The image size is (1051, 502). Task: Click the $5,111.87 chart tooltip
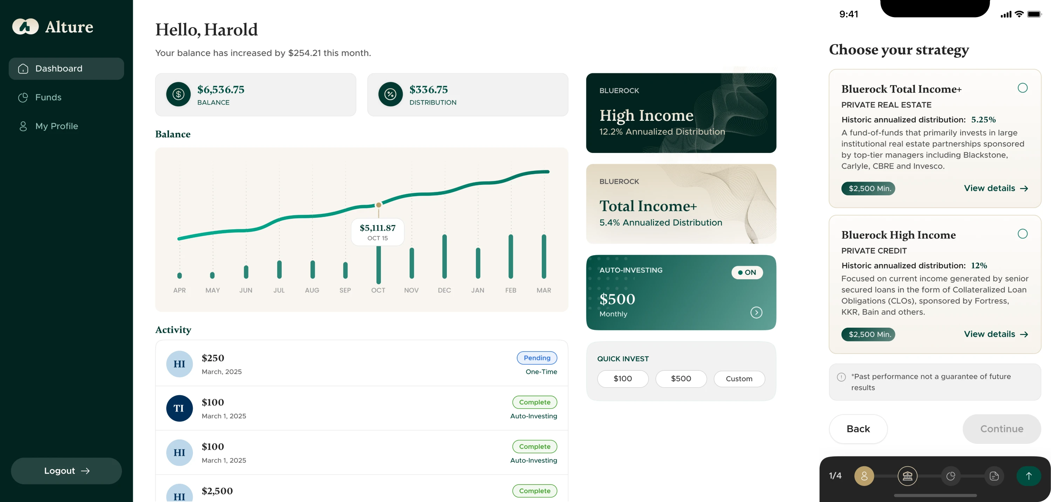pos(378,232)
